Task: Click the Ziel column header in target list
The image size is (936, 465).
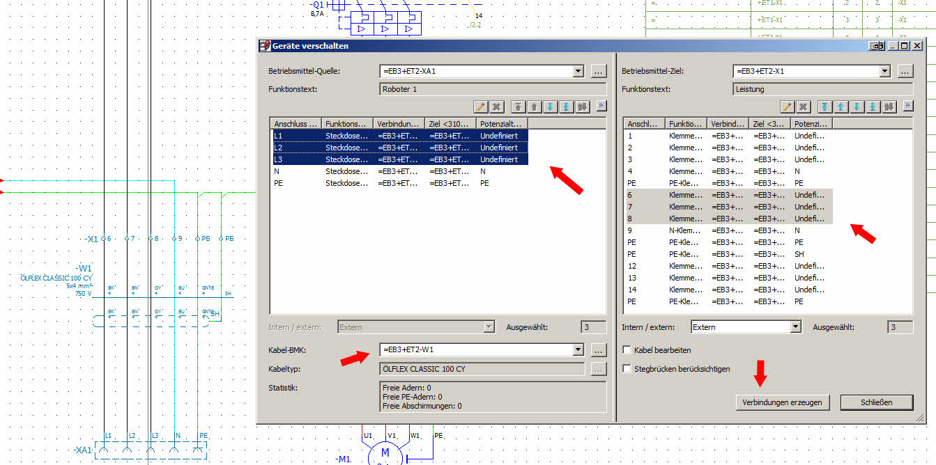Action: (770, 124)
